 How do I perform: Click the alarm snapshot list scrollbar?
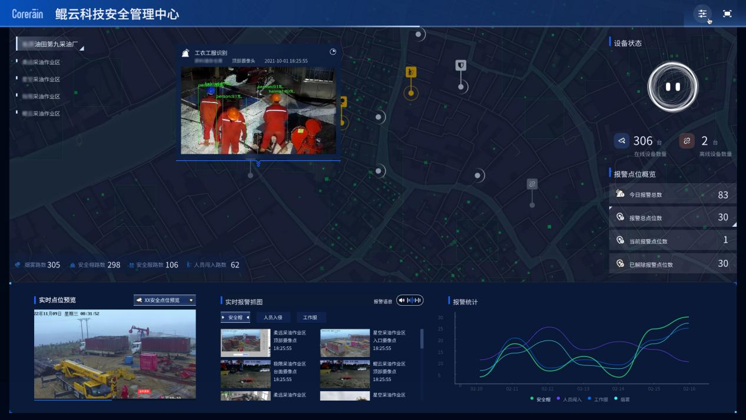[x=422, y=339]
